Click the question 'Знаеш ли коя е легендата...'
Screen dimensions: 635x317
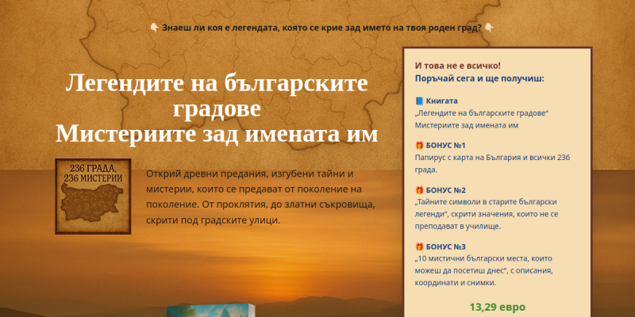tap(321, 28)
